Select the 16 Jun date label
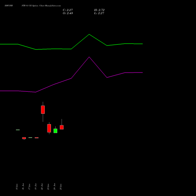The height and width of the screenshot is (196, 196). coord(23,187)
